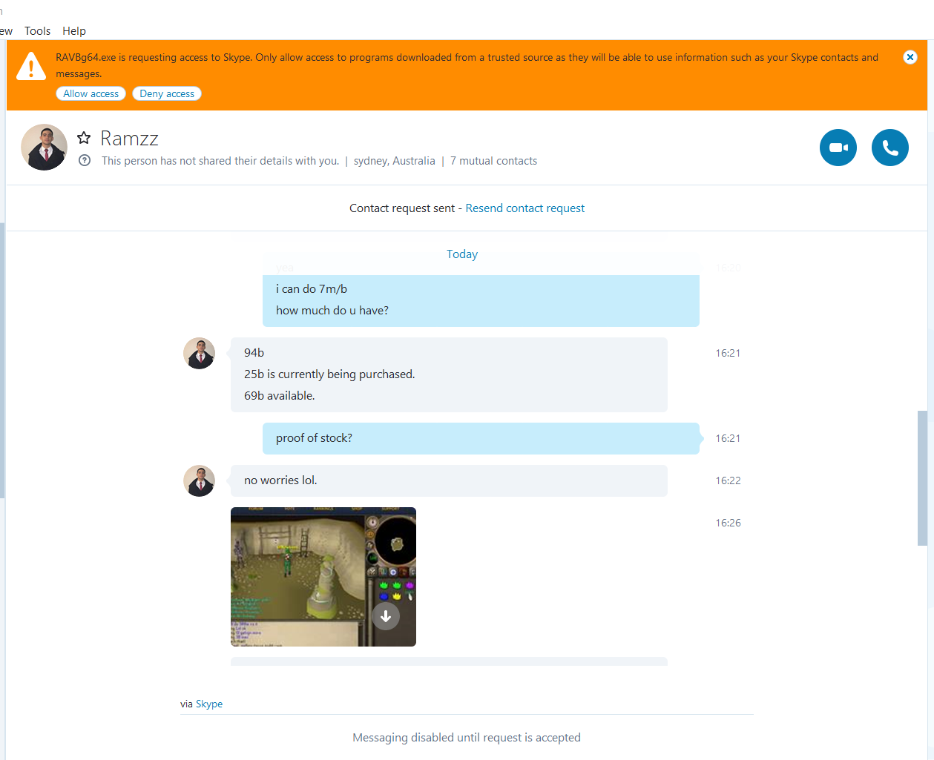The height and width of the screenshot is (760, 934).
Task: Start a voice call with Ramzz
Action: 890,148
